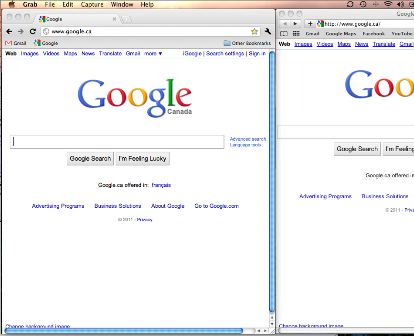414x336 pixels.
Task: Click the Chrome address bar URL field
Action: pyautogui.click(x=150, y=31)
